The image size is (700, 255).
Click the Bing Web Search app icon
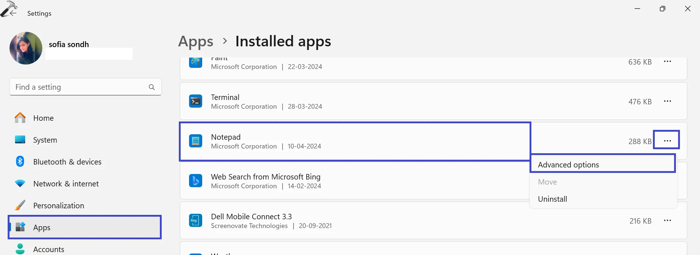click(x=196, y=181)
